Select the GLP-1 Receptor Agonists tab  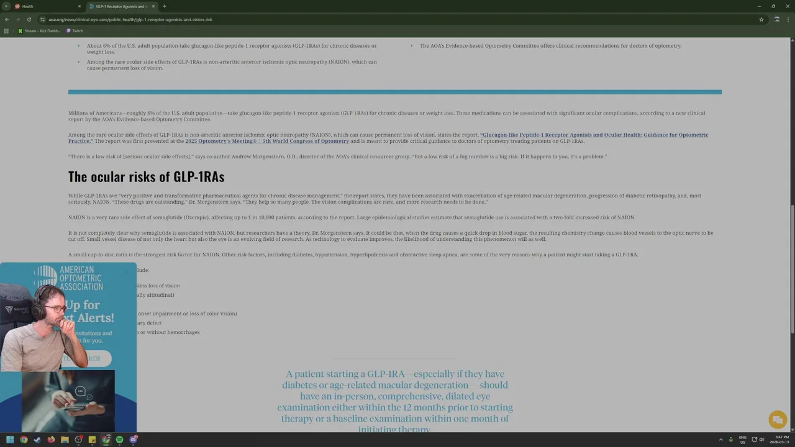coord(122,6)
